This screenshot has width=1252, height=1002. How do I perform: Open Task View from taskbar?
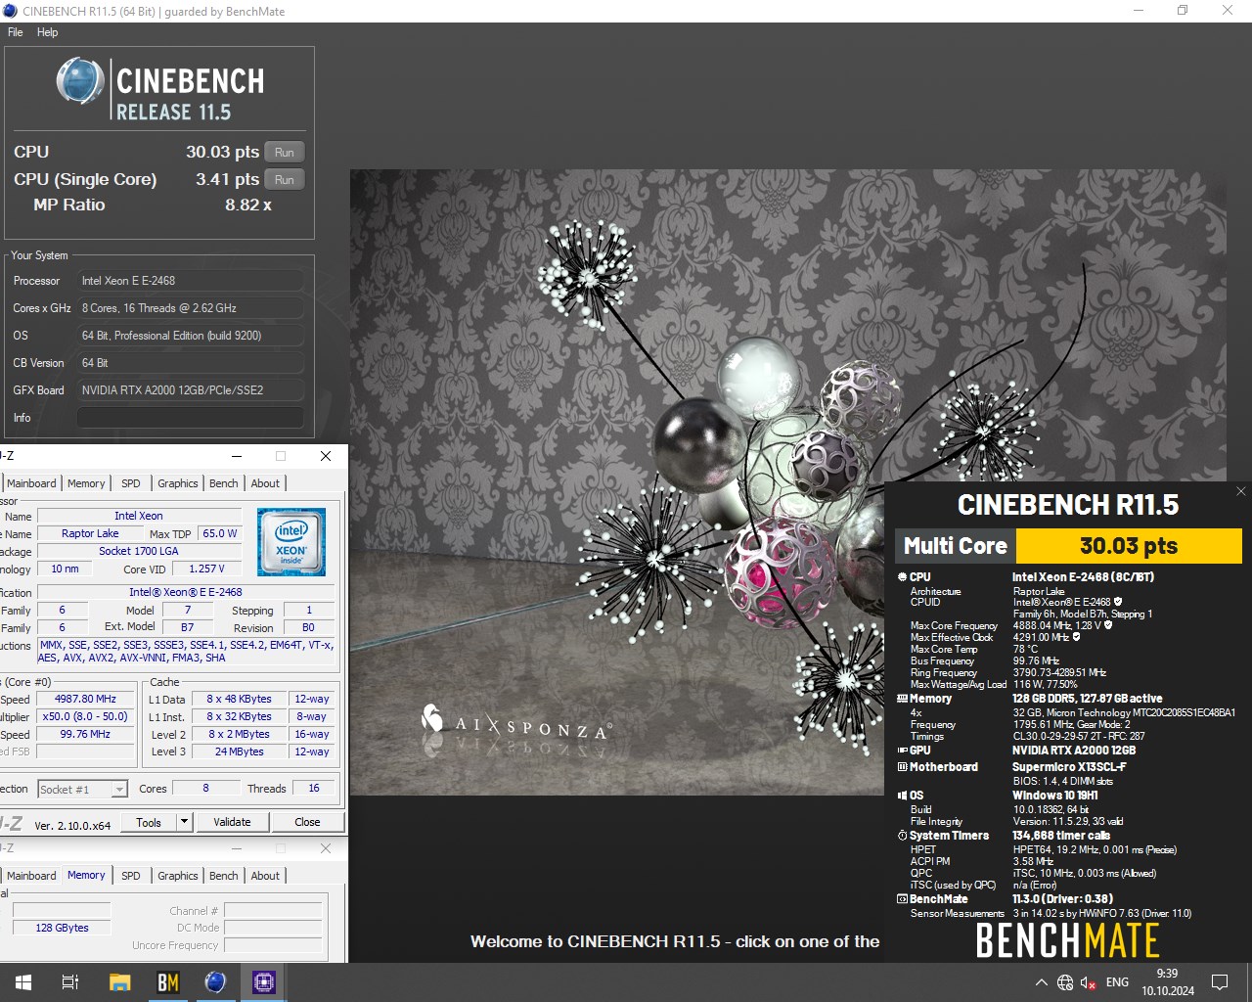click(70, 982)
